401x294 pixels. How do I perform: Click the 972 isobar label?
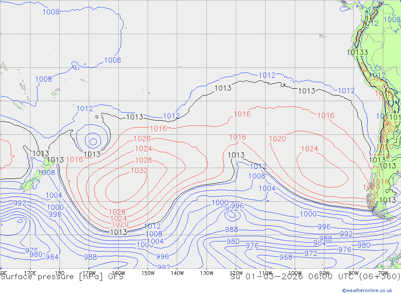click(x=311, y=253)
